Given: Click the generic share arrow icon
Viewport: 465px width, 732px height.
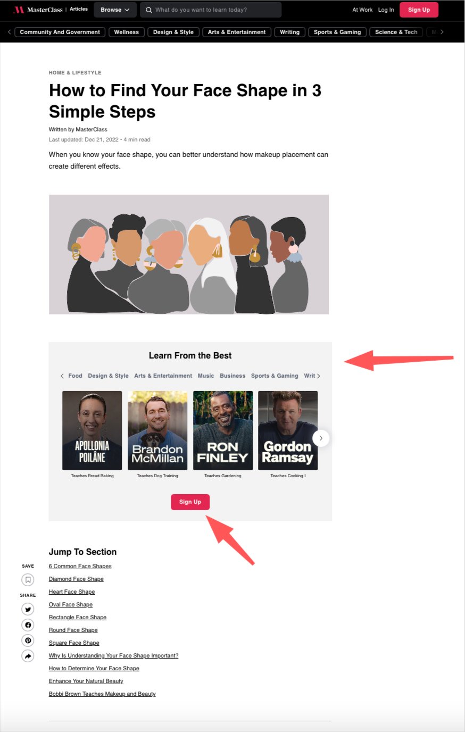Looking at the screenshot, I should 28,656.
